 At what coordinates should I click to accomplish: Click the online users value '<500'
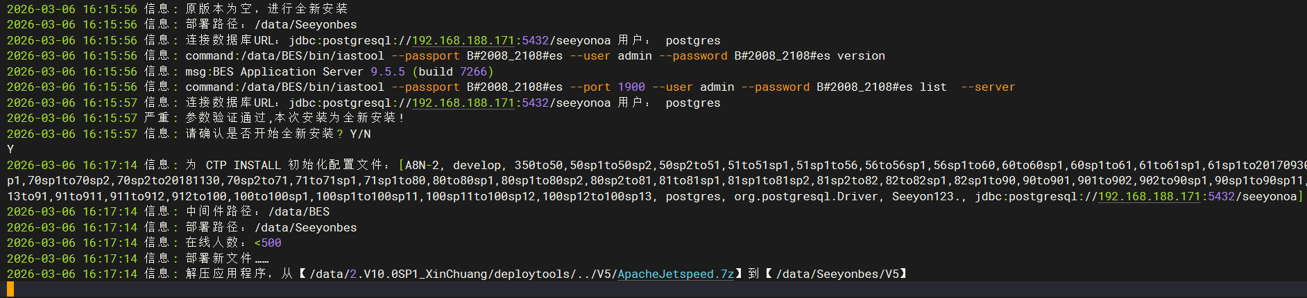[268, 243]
